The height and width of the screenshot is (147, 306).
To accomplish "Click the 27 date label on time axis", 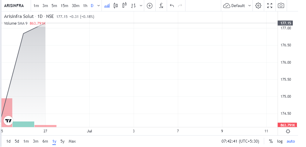I will coord(45,131).
